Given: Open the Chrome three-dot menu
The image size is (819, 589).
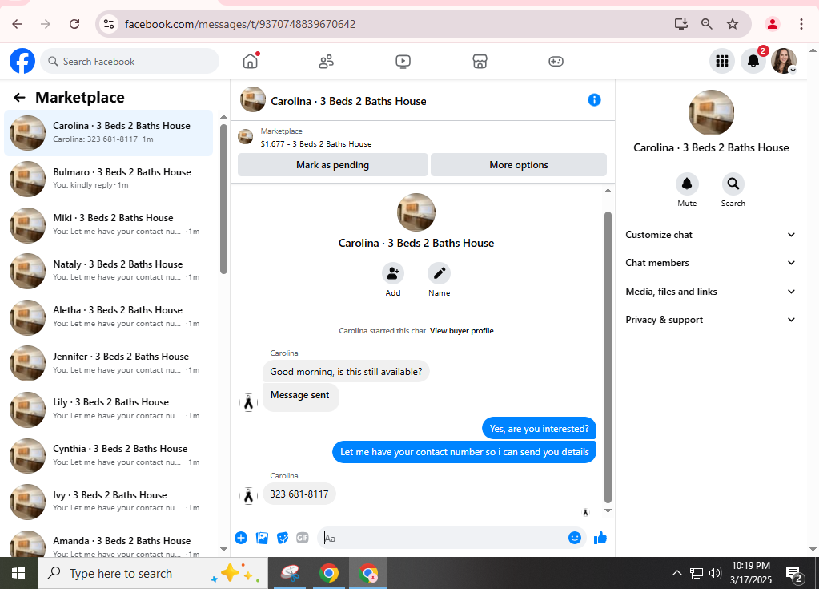Looking at the screenshot, I should tap(801, 24).
